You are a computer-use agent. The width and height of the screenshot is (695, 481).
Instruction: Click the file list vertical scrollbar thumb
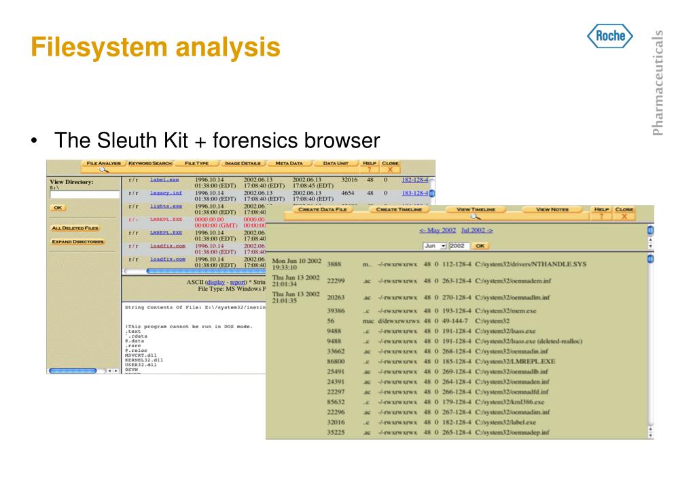click(432, 194)
